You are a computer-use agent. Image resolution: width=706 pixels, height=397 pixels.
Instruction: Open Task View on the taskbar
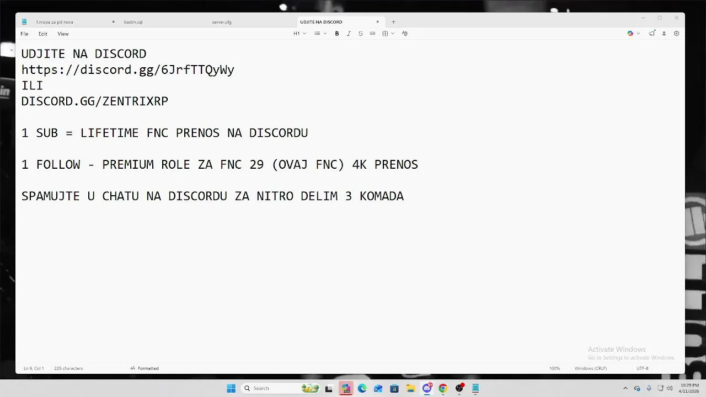tap(329, 388)
